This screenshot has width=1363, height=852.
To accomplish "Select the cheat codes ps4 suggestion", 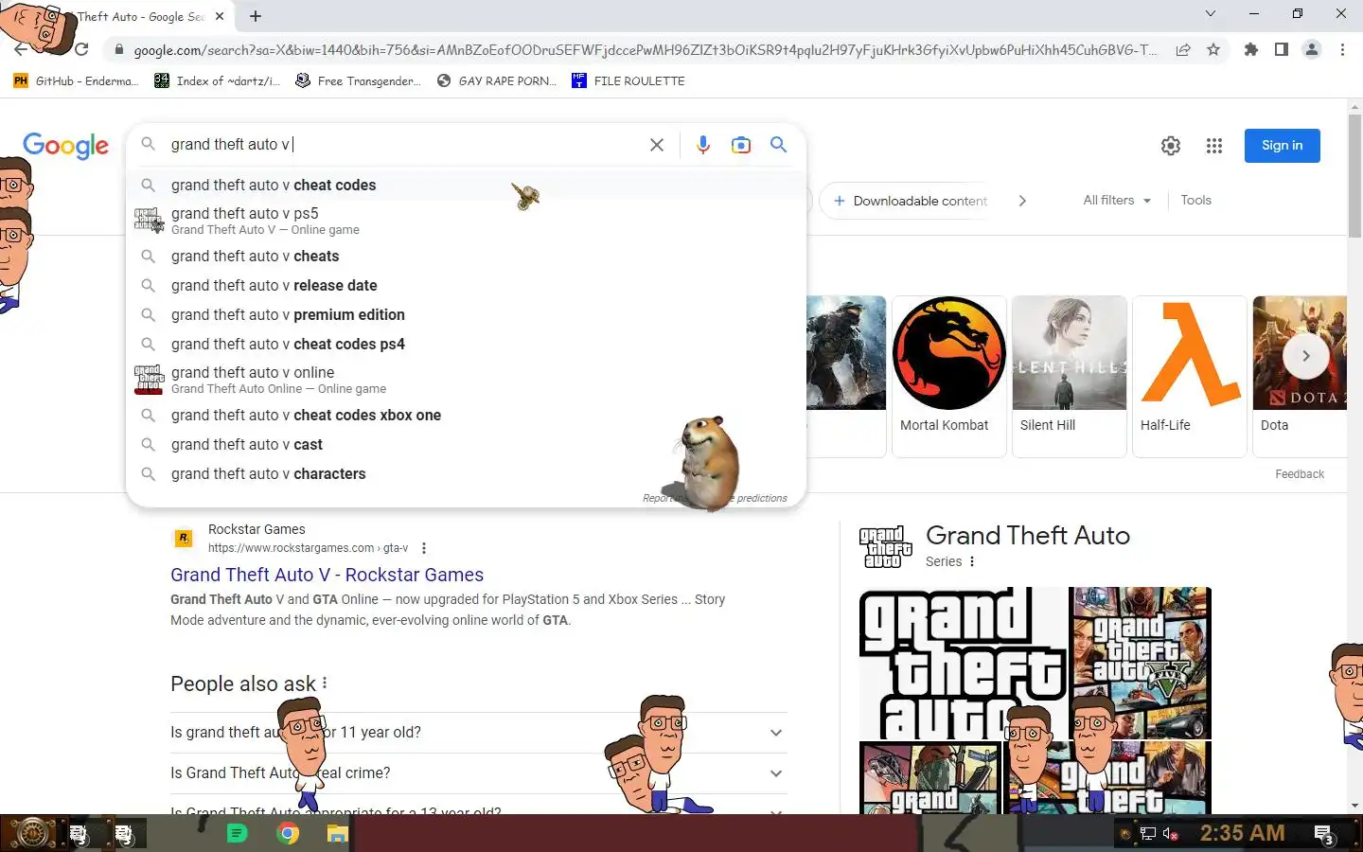I will [466, 344].
